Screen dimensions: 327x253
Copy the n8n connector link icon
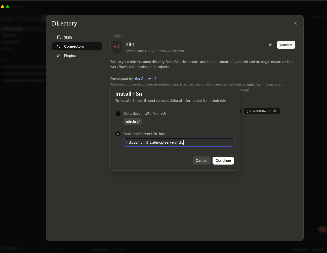[x=270, y=45]
